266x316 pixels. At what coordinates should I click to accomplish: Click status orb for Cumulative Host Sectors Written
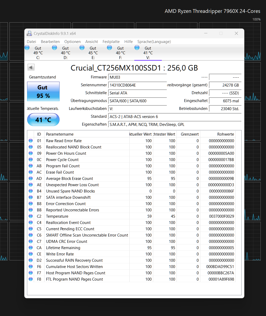click(x=31, y=267)
